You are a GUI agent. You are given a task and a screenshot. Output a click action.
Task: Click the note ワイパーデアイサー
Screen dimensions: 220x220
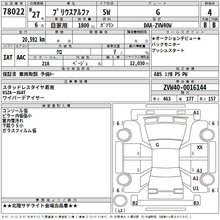tap(23, 98)
